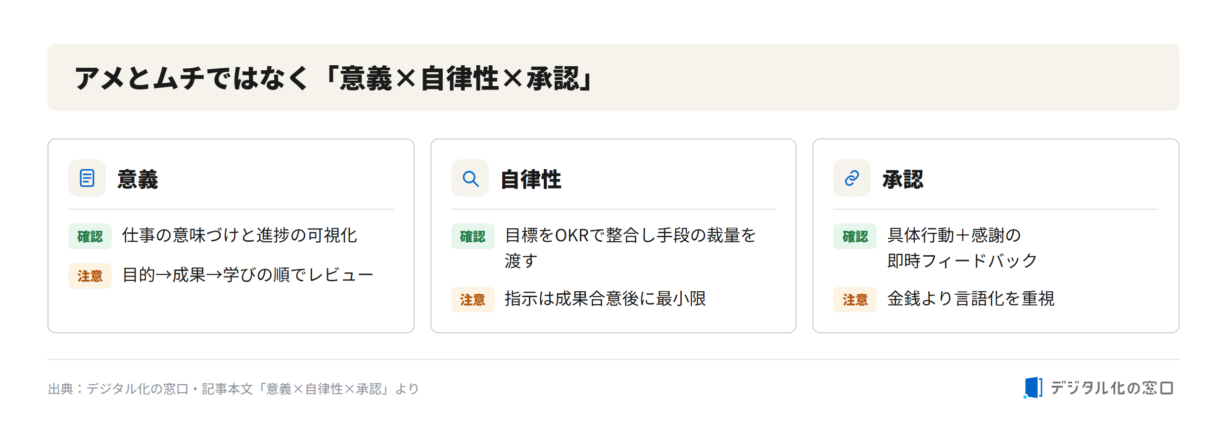Click the 出典 source citation text
The width and height of the screenshot is (1227, 446).
tap(234, 389)
